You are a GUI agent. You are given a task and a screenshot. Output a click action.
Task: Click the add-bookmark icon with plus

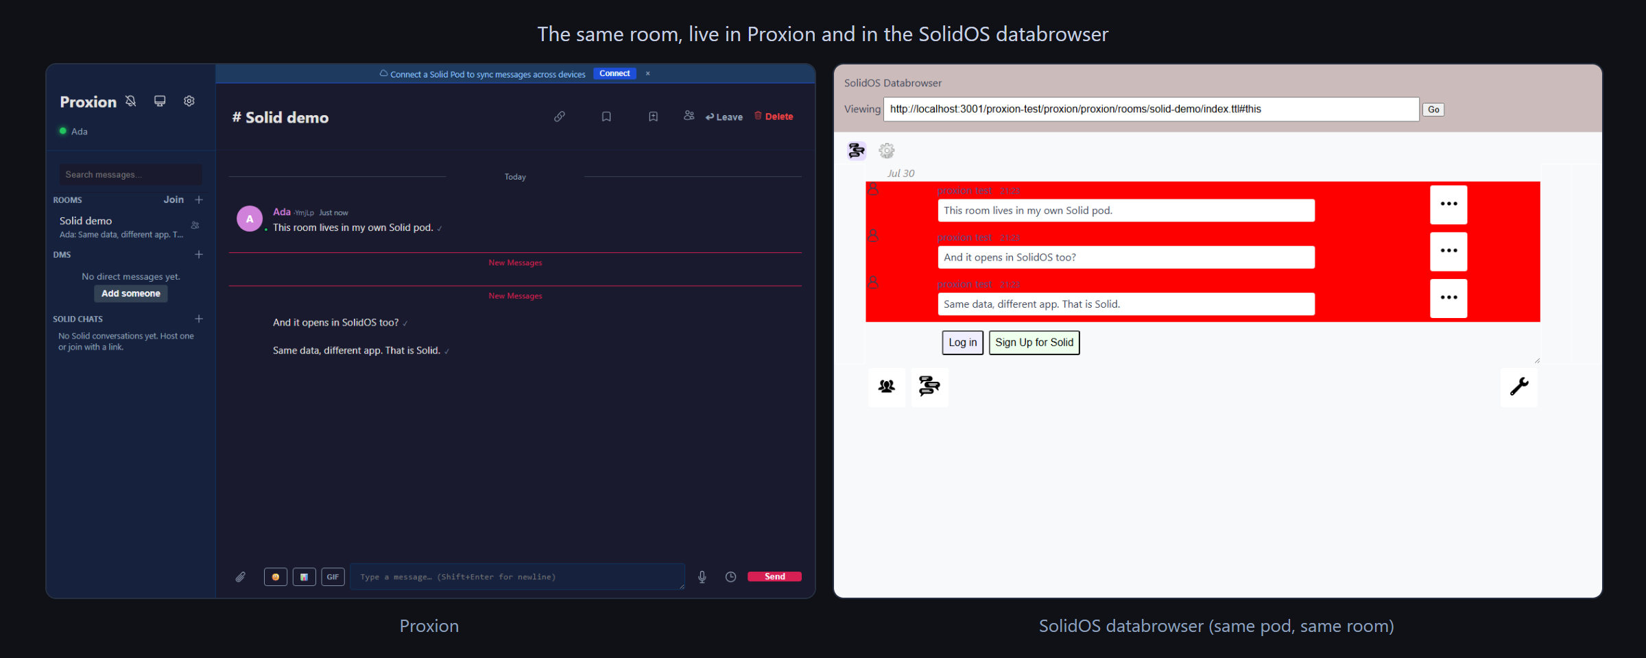(653, 117)
